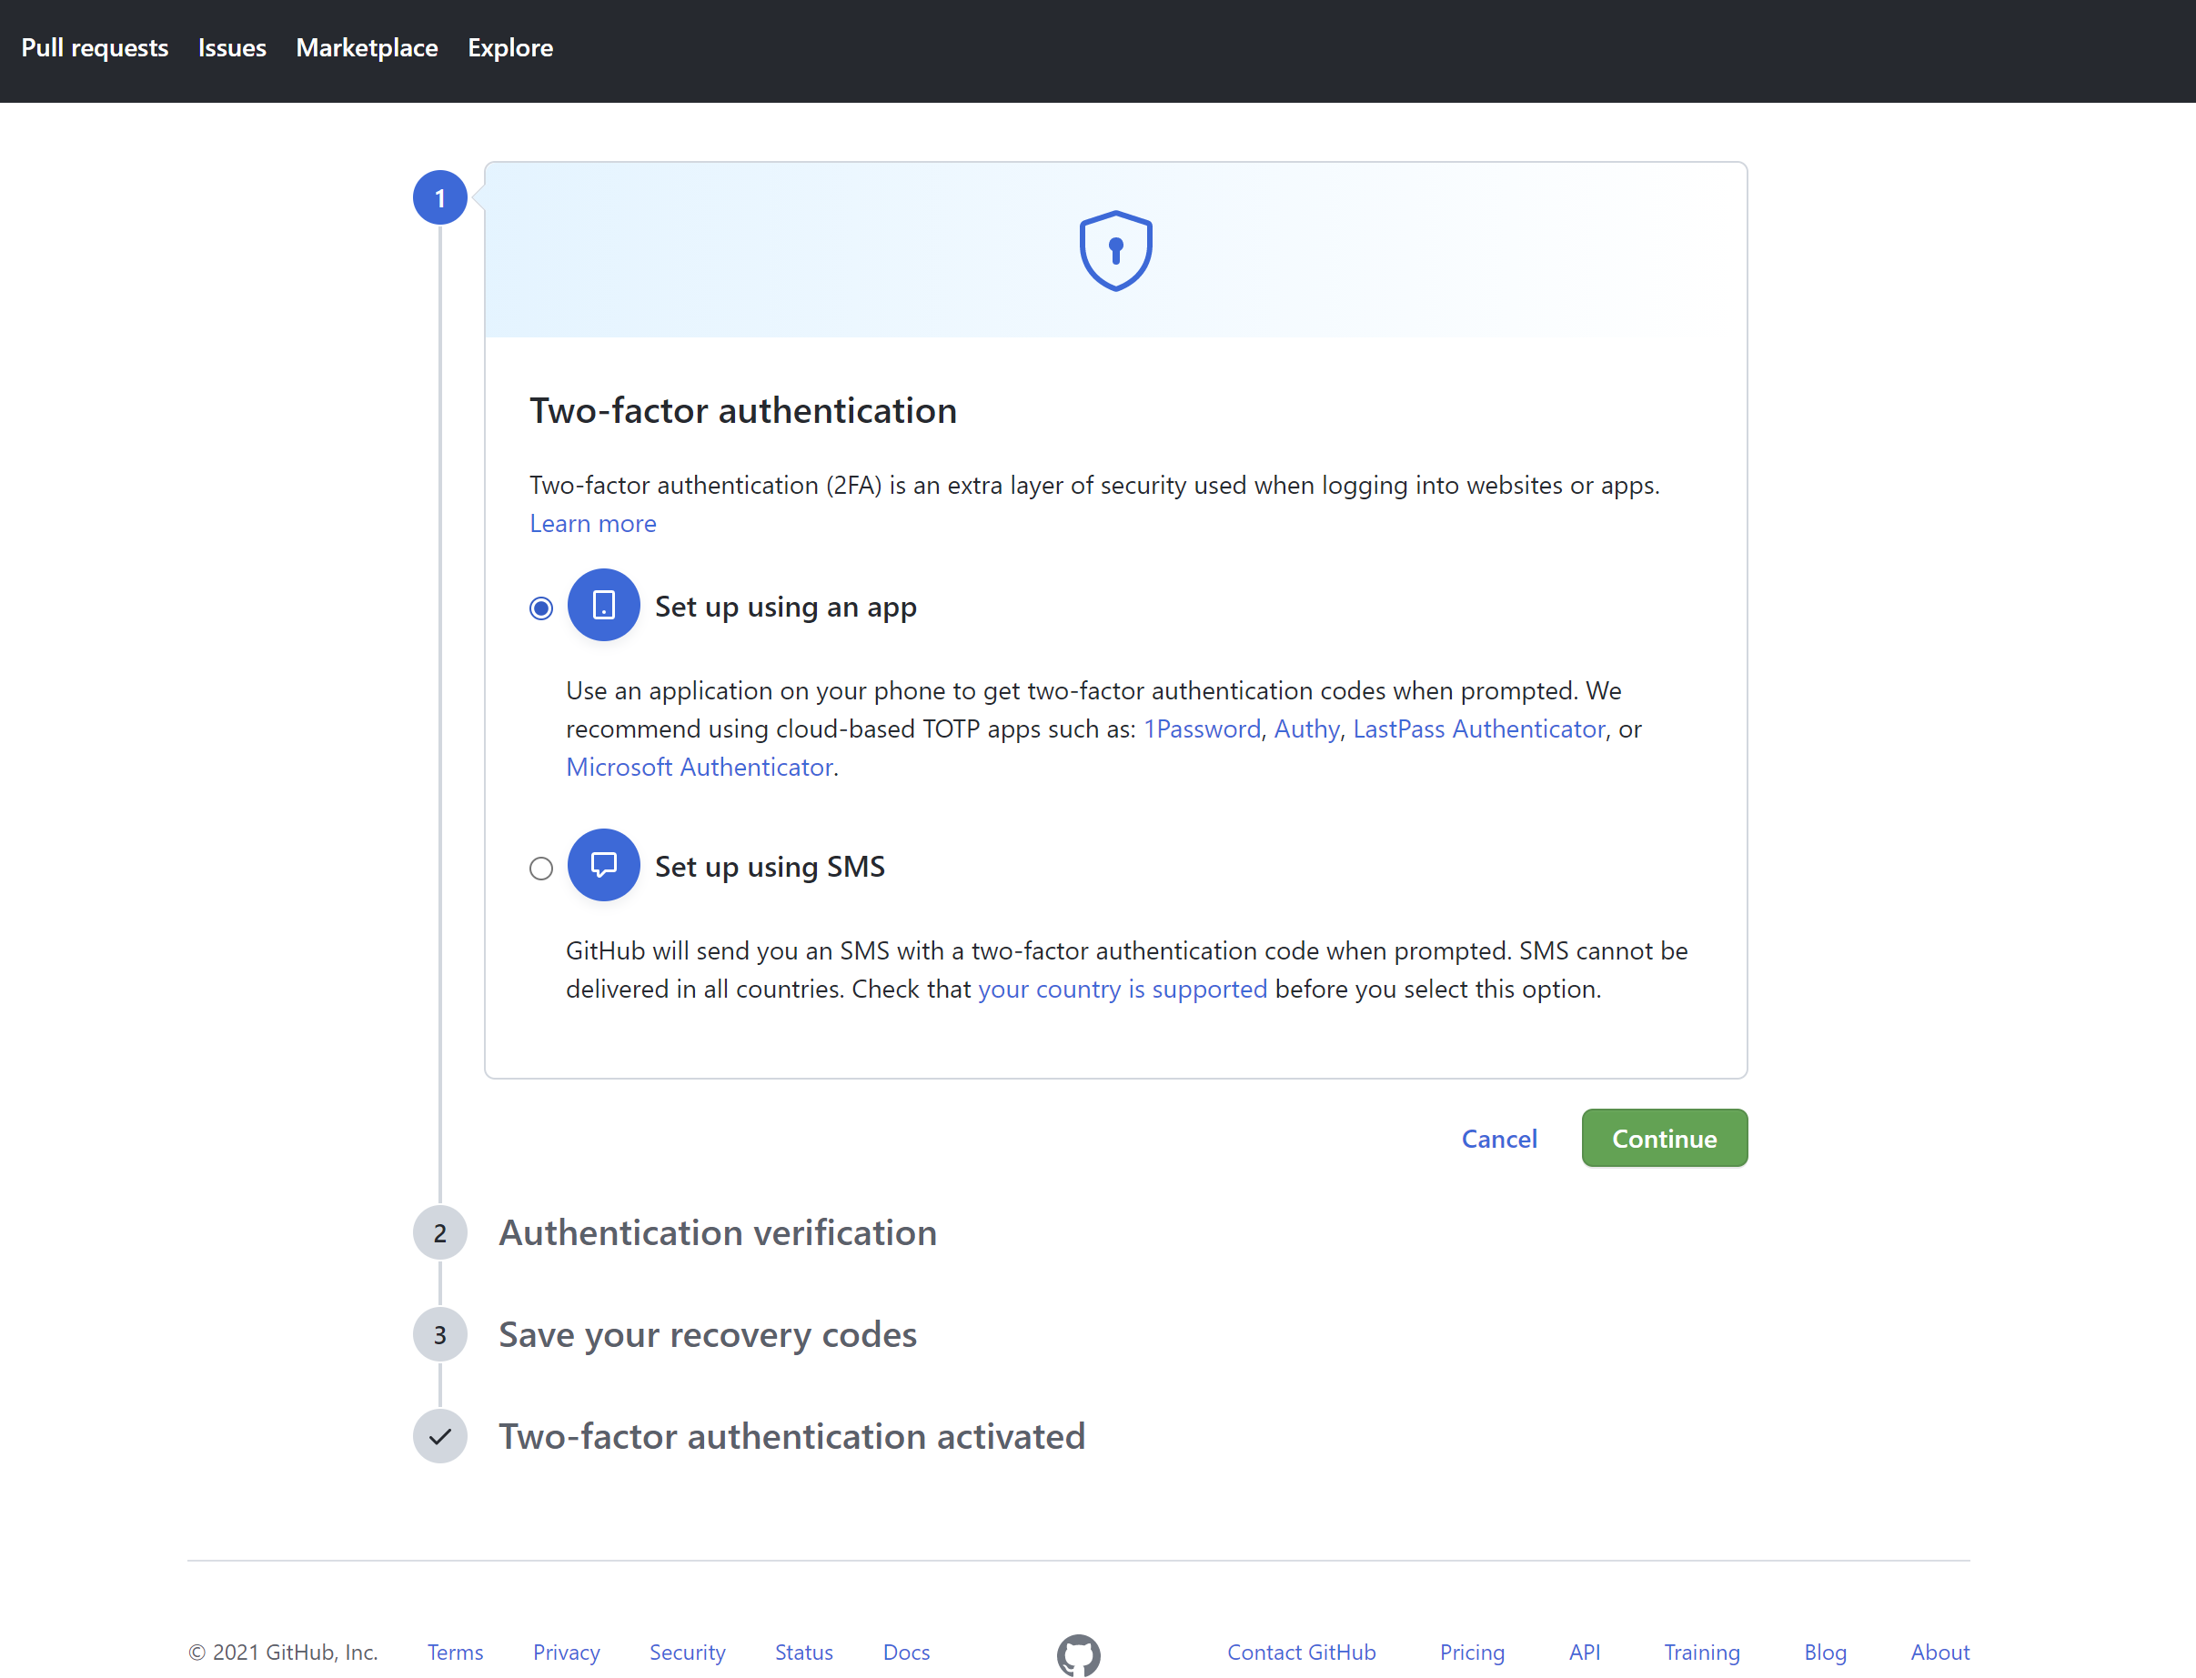
Task: Click the checkmark circle next to activation step
Action: click(x=439, y=1435)
